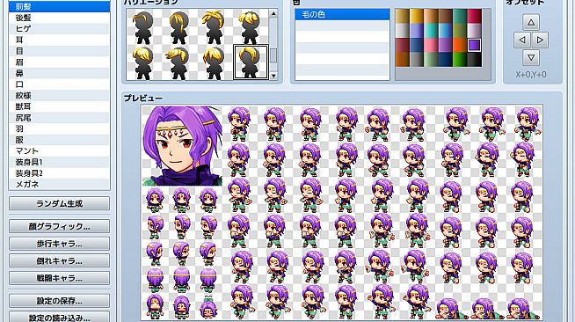Choose the long single-strand hair variation
Image resolution: width=575 pixels, height=322 pixels.
tap(178, 27)
